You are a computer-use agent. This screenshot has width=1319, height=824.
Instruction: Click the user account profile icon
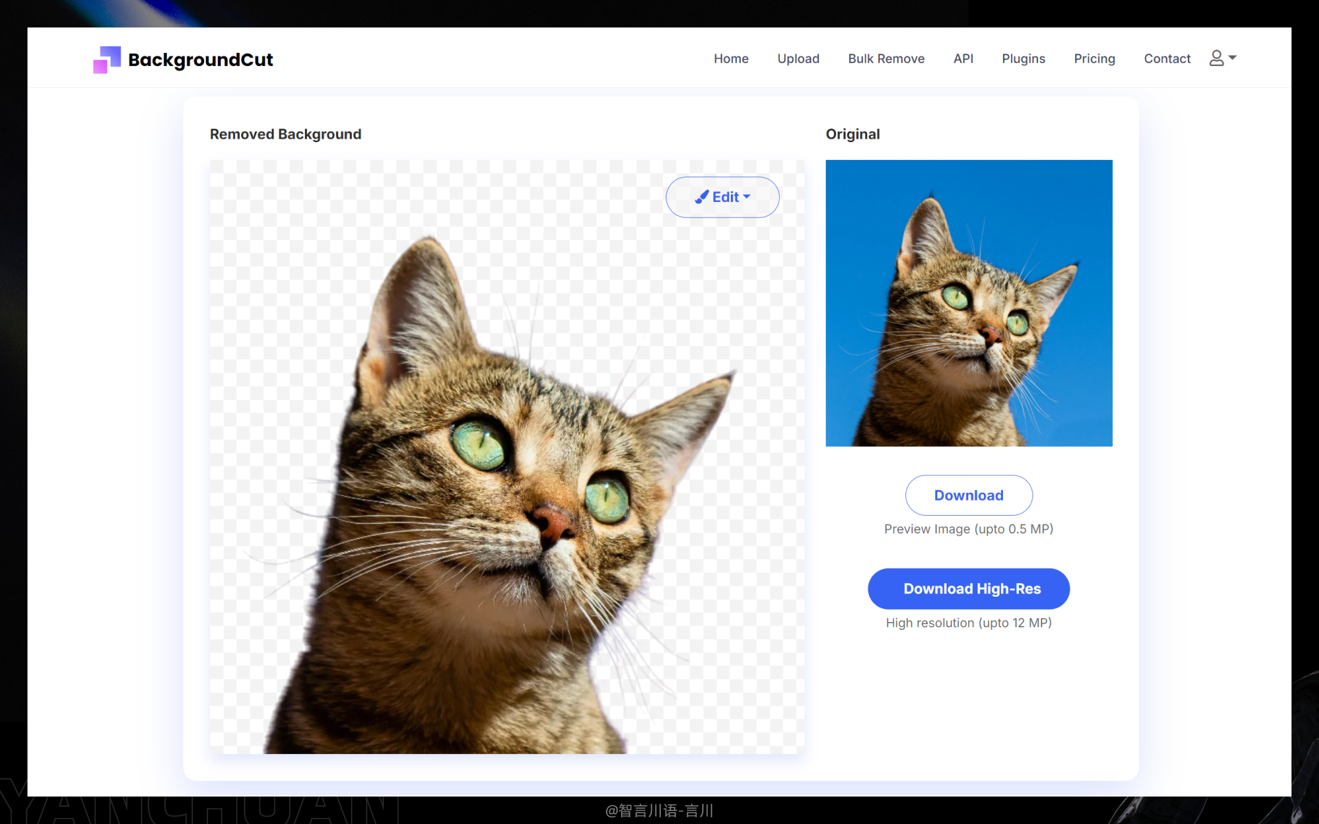click(x=1217, y=58)
